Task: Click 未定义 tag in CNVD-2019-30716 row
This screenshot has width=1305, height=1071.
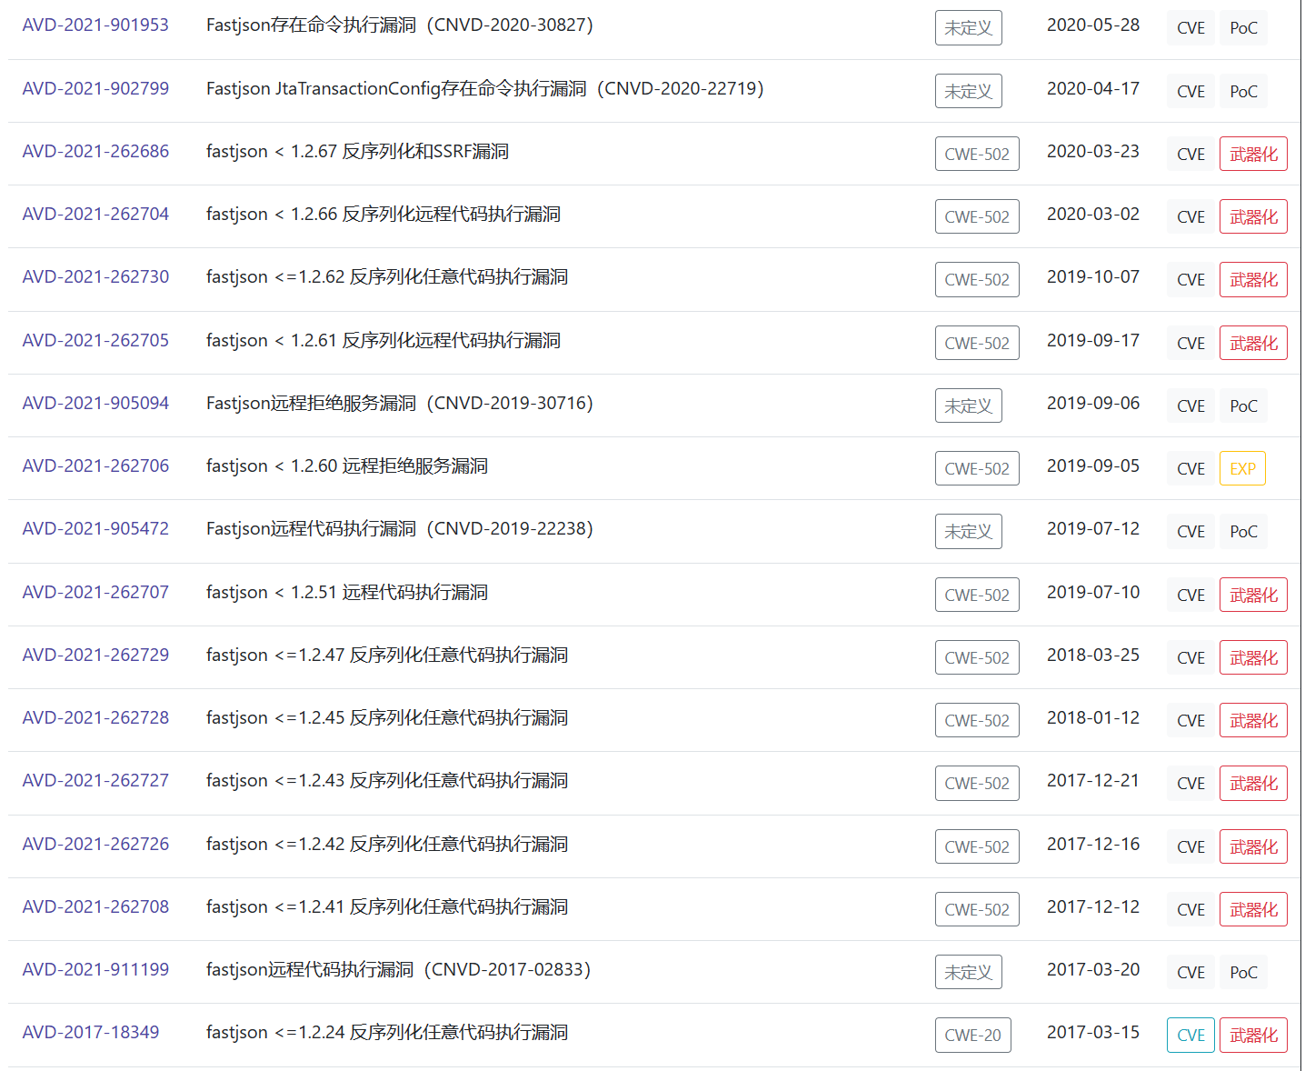Action: point(969,405)
